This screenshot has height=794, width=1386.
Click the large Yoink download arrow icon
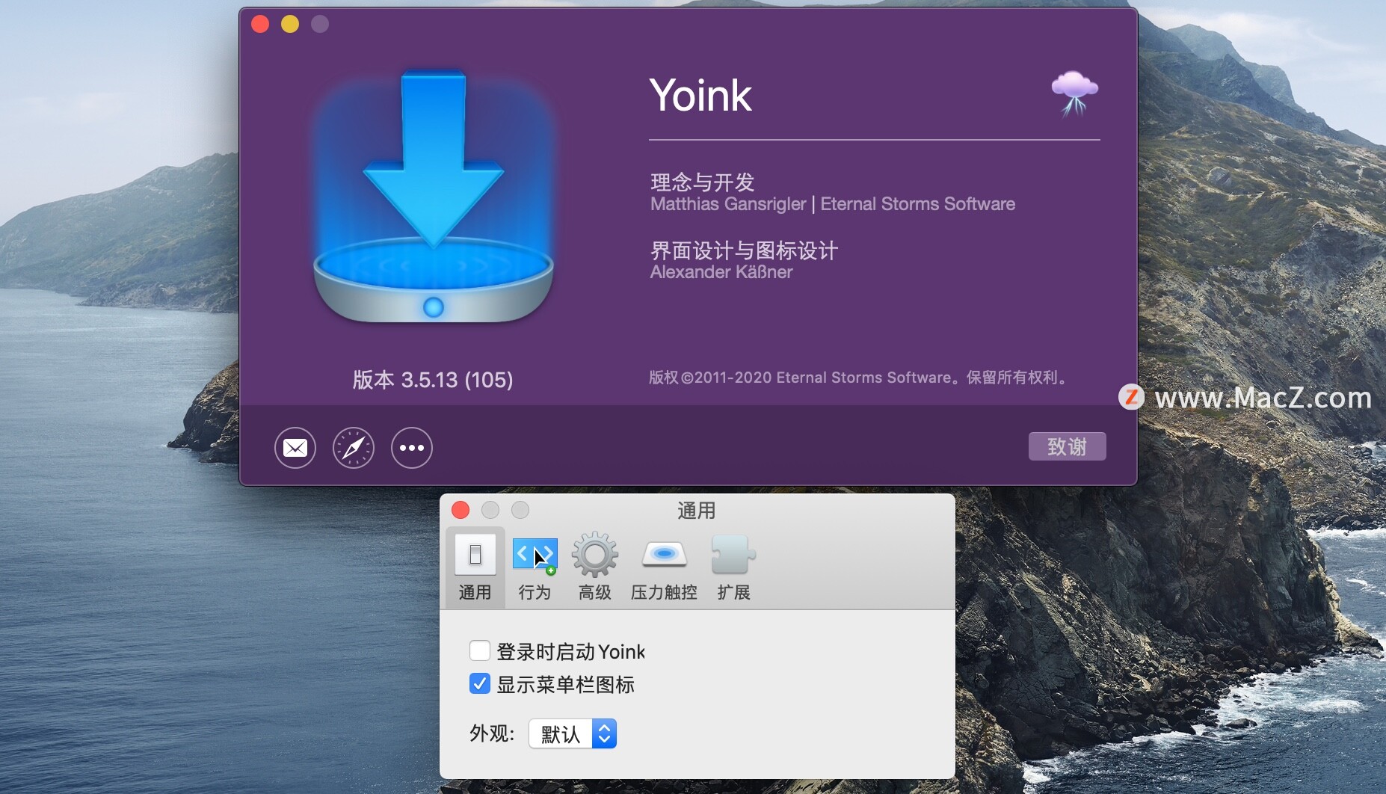(434, 196)
